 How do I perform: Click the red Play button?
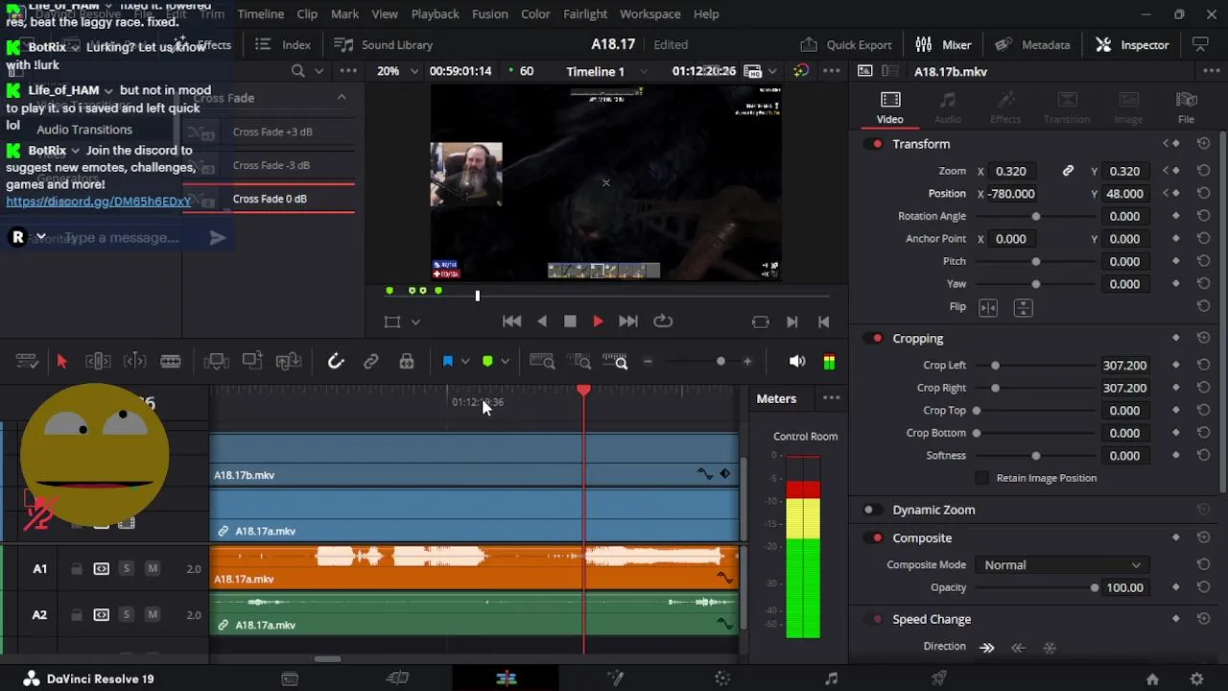(x=598, y=322)
